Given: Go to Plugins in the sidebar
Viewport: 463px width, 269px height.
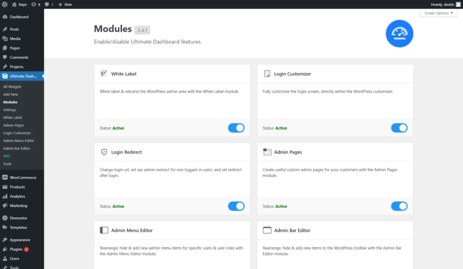Looking at the screenshot, I should (16, 249).
